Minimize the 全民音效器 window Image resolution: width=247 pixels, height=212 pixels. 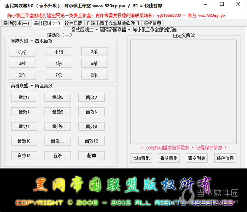tap(206, 4)
